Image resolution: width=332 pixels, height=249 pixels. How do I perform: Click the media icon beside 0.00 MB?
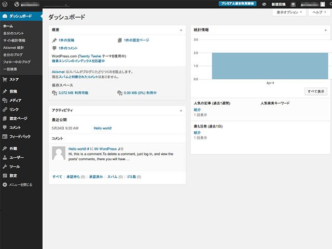(x=120, y=93)
